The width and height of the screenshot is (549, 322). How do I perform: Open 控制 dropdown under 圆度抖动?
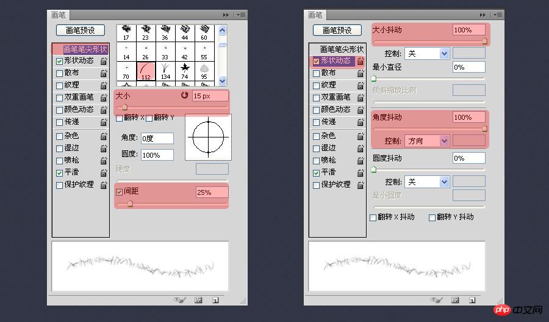pyautogui.click(x=427, y=181)
